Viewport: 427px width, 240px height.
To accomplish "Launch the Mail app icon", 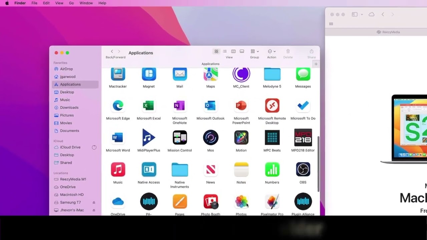I will click(x=180, y=74).
